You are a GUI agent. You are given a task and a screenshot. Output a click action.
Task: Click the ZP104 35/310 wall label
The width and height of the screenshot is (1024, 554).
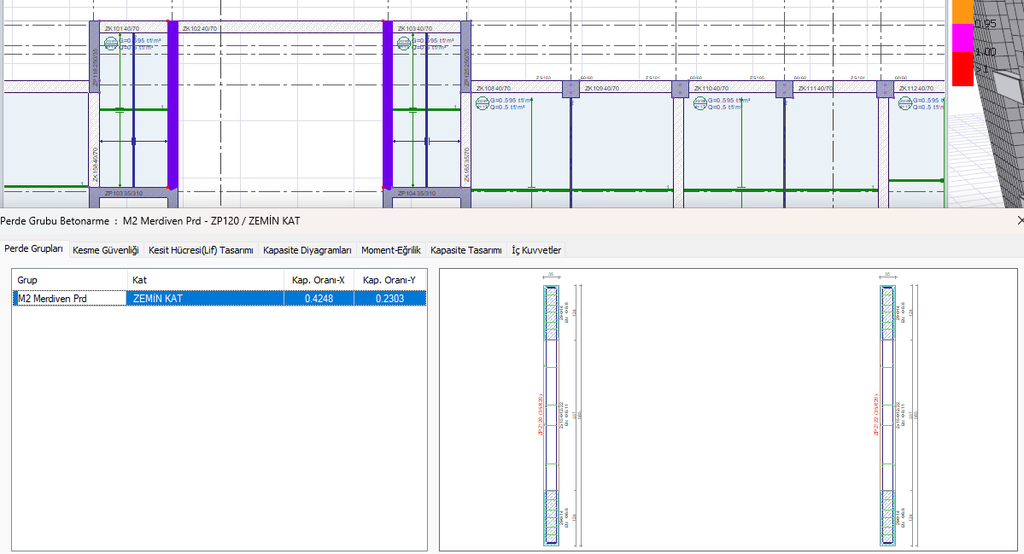point(417,194)
